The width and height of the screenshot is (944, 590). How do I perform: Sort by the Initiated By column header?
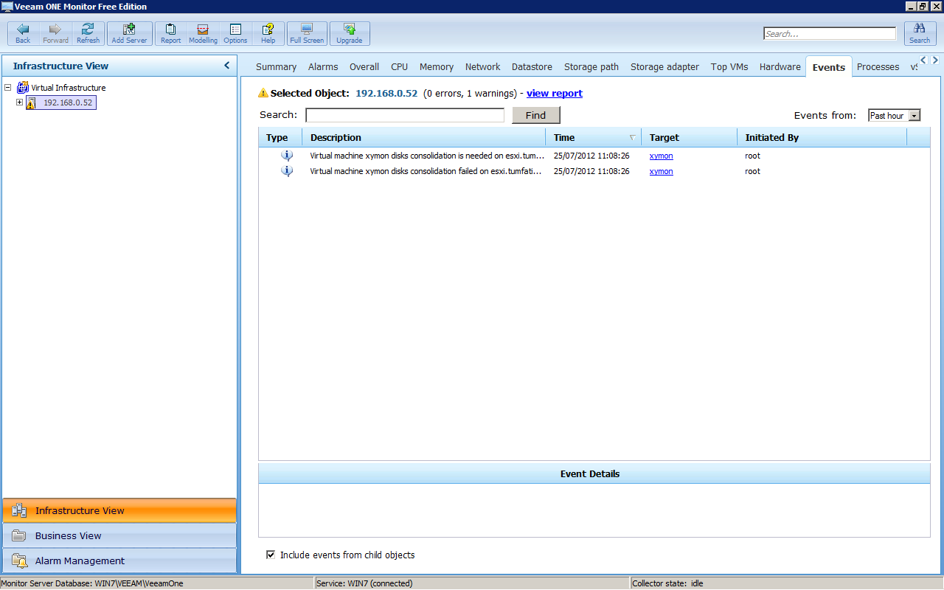[822, 137]
